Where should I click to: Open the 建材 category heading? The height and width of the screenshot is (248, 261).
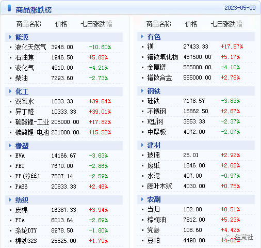[154, 145]
